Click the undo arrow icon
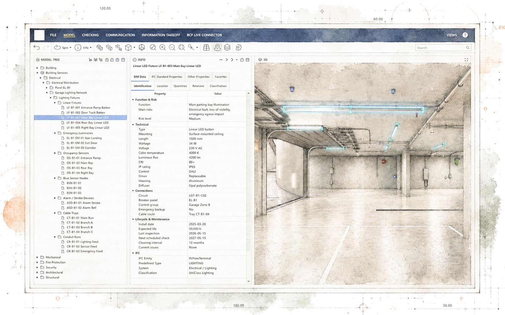This screenshot has height=315, width=505. 37,47
